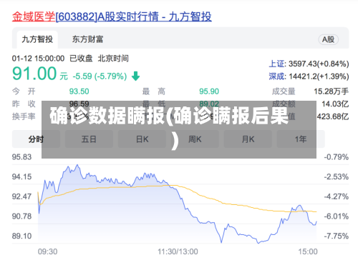Select the 五日 chart tab
The width and height of the screenshot is (358, 260).
tap(89, 139)
